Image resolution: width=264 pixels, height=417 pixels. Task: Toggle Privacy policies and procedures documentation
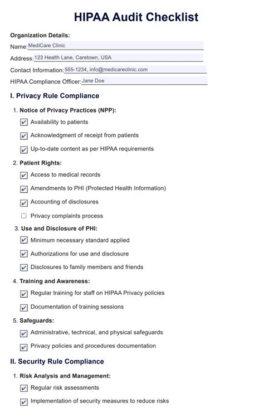24,347
